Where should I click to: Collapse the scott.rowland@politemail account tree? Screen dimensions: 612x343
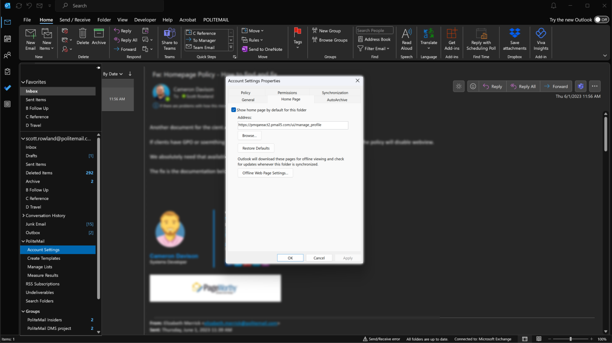pyautogui.click(x=23, y=139)
